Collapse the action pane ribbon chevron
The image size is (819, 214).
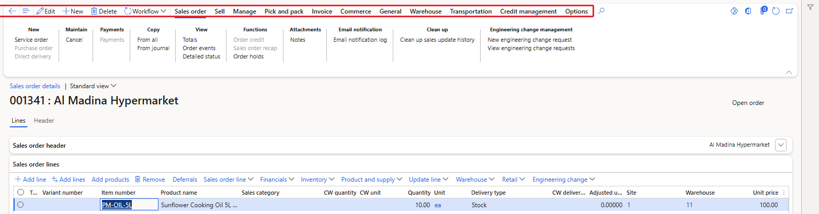pos(789,73)
